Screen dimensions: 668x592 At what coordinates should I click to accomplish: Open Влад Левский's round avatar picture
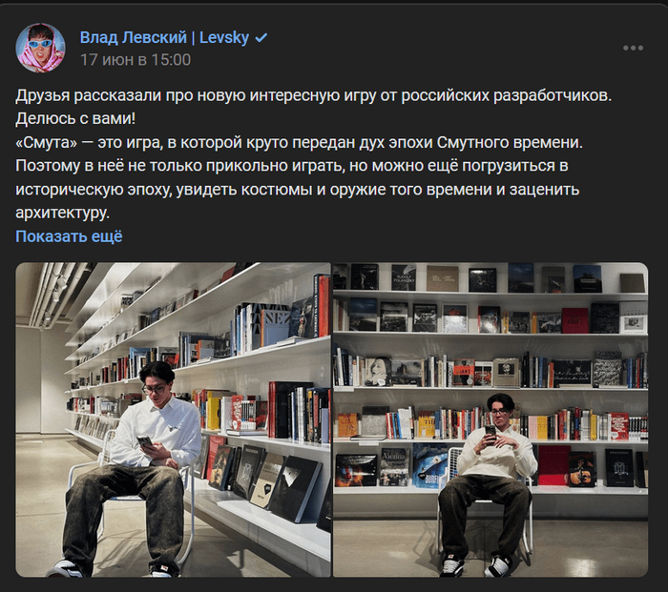point(40,48)
